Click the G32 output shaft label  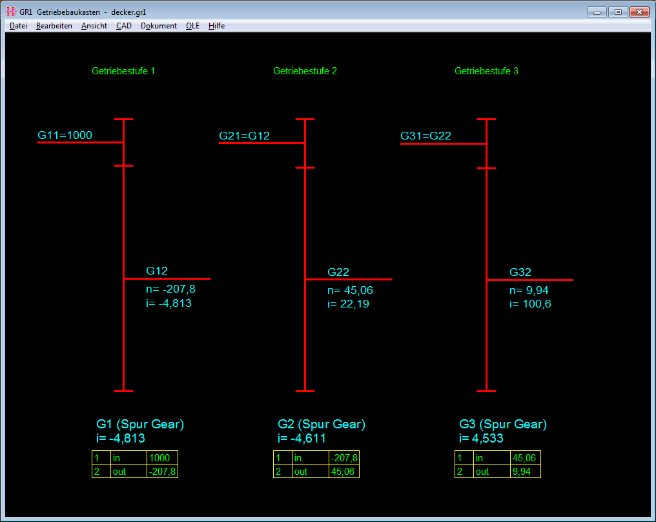(x=520, y=272)
